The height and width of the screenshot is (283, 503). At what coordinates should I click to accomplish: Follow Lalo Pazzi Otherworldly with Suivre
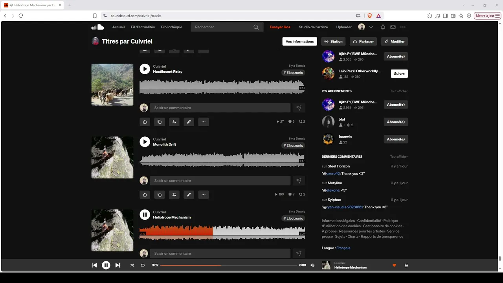tap(399, 74)
